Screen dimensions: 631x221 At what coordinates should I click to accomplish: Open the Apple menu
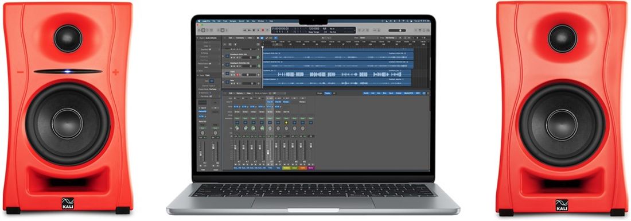pos(199,21)
